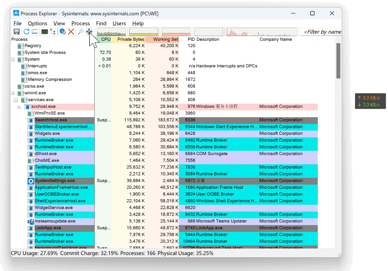Open the File menu
The image size is (388, 271).
pos(17,23)
